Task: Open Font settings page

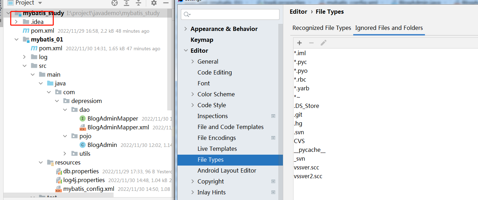Action: 204,83
